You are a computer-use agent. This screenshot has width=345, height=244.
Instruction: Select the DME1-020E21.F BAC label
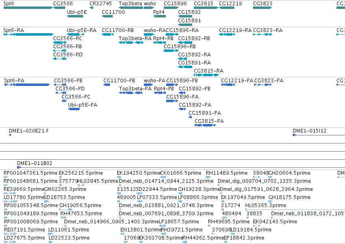(x=29, y=131)
